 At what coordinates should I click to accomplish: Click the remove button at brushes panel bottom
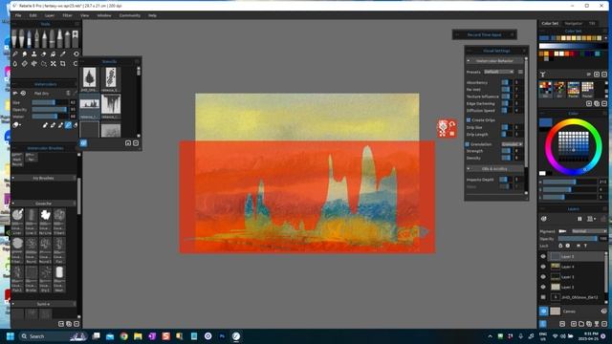click(76, 324)
